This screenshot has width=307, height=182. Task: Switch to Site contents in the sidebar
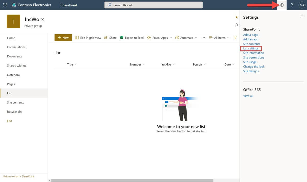(15, 102)
